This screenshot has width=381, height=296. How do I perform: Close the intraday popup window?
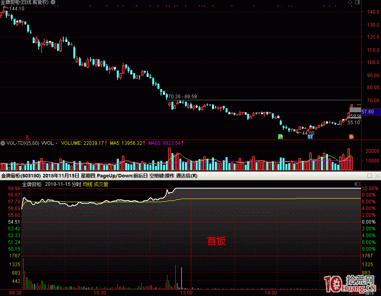coord(377,176)
